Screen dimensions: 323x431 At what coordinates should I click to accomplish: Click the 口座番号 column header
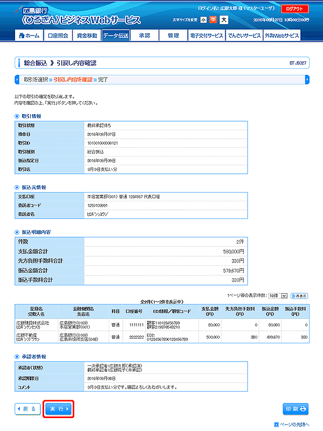[134, 311]
